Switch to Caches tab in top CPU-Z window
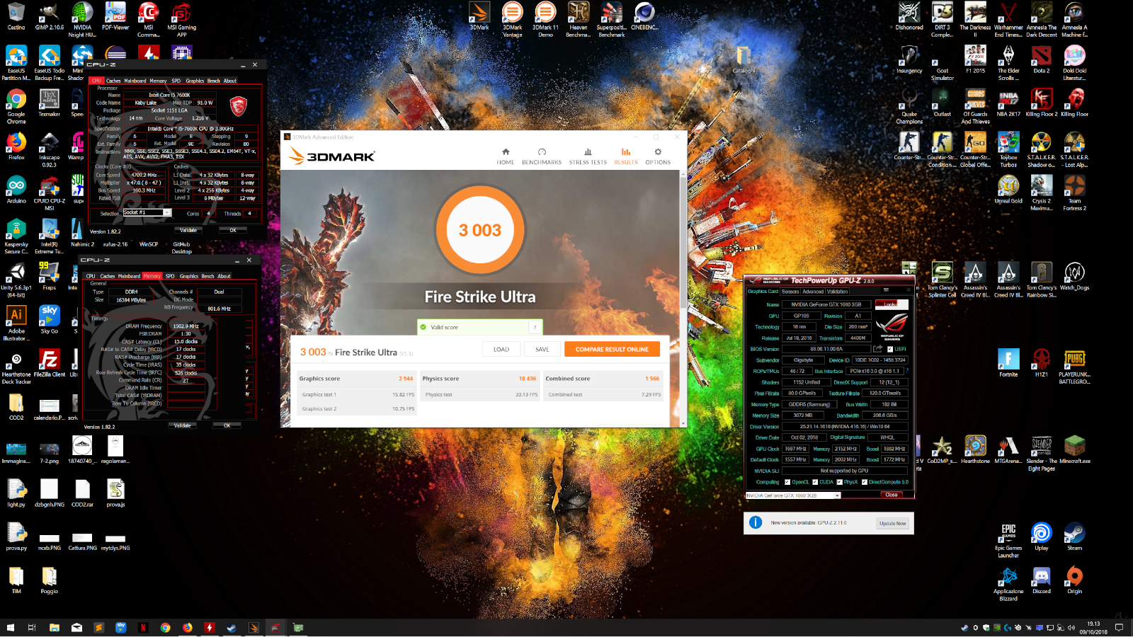 113,81
